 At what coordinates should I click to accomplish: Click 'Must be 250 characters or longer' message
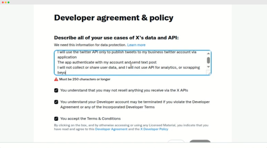85,79
